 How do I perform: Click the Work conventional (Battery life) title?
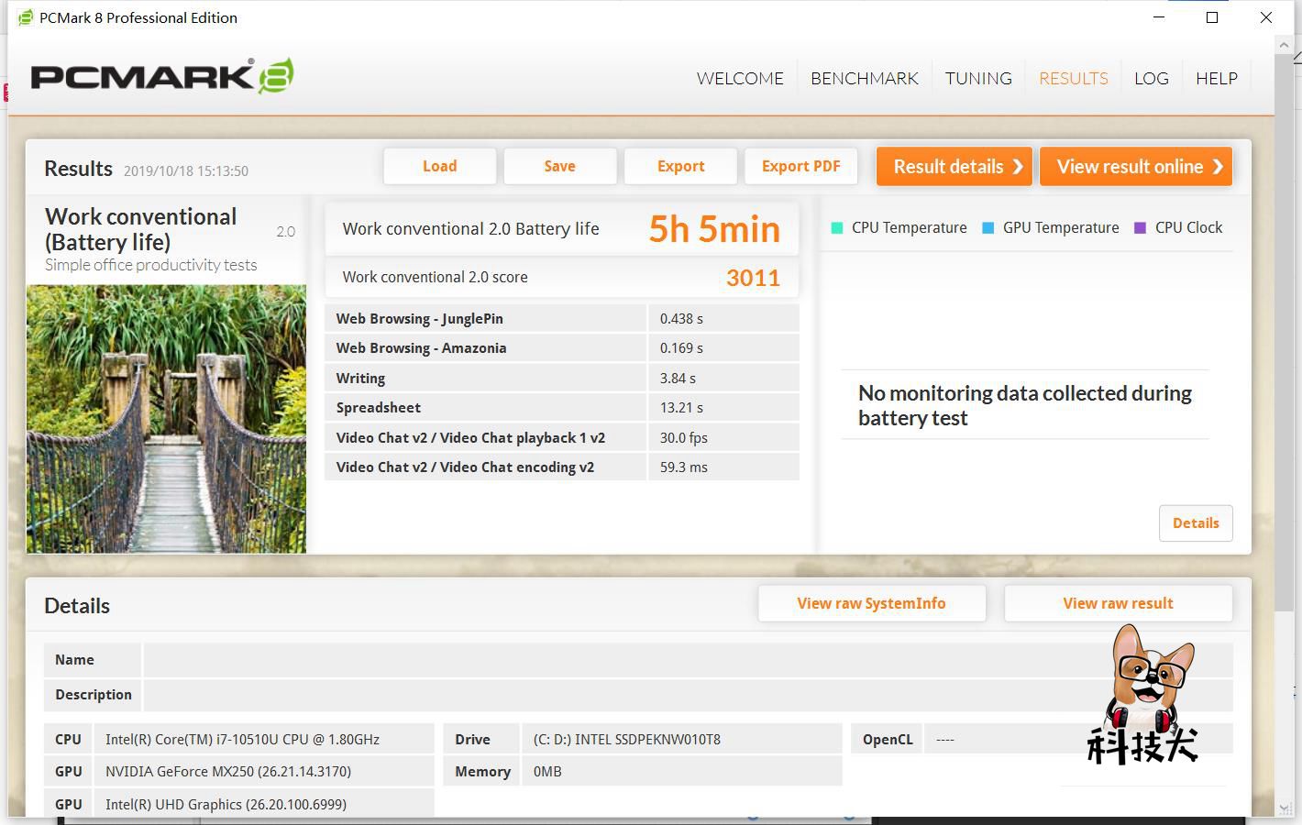click(141, 229)
